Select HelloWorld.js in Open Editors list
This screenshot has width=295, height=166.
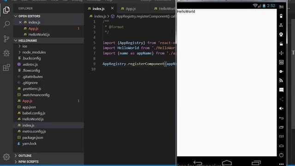(49, 35)
